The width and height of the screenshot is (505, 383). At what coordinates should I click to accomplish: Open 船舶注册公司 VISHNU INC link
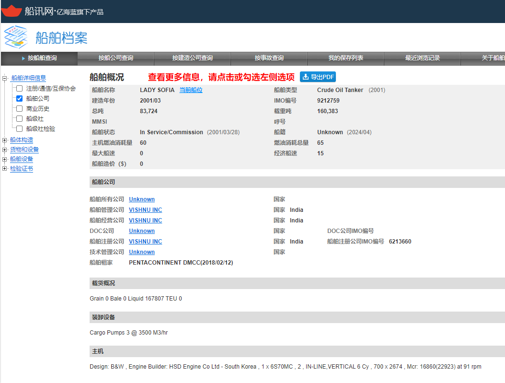[145, 241]
